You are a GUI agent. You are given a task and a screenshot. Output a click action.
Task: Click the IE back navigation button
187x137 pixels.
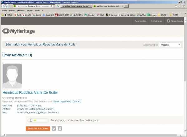[x=3, y=6]
